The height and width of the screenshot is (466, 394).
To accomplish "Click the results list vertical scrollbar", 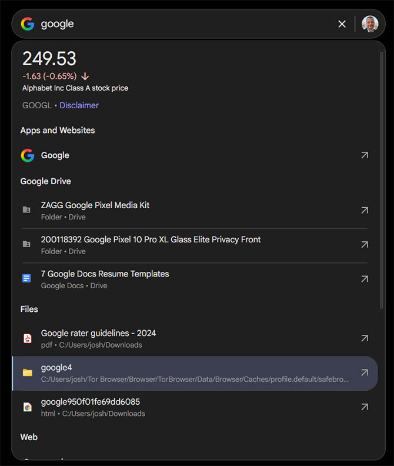I will pyautogui.click(x=382, y=181).
